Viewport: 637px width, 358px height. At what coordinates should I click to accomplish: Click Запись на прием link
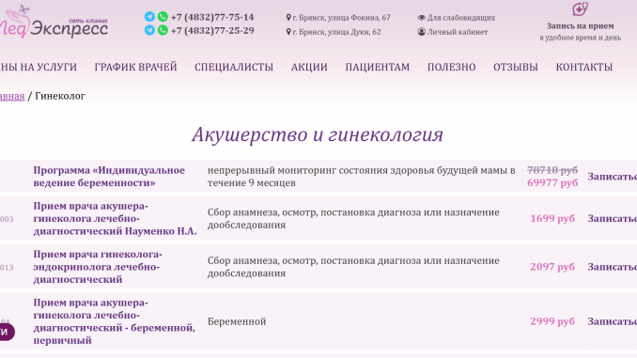pyautogui.click(x=580, y=26)
